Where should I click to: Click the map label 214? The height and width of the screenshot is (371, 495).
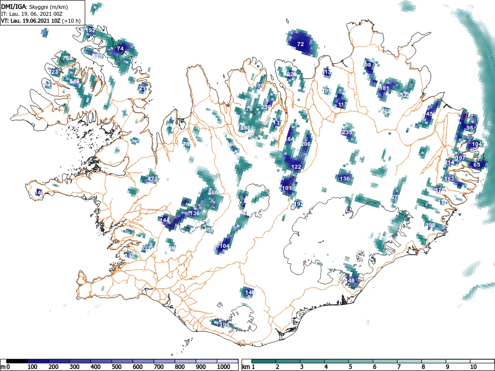[x=449, y=162]
